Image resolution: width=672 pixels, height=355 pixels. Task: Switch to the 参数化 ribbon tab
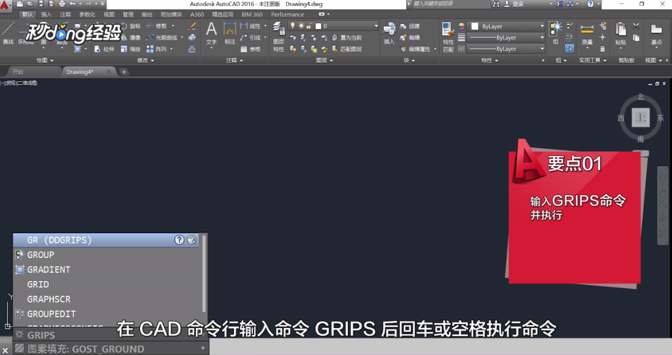point(87,14)
